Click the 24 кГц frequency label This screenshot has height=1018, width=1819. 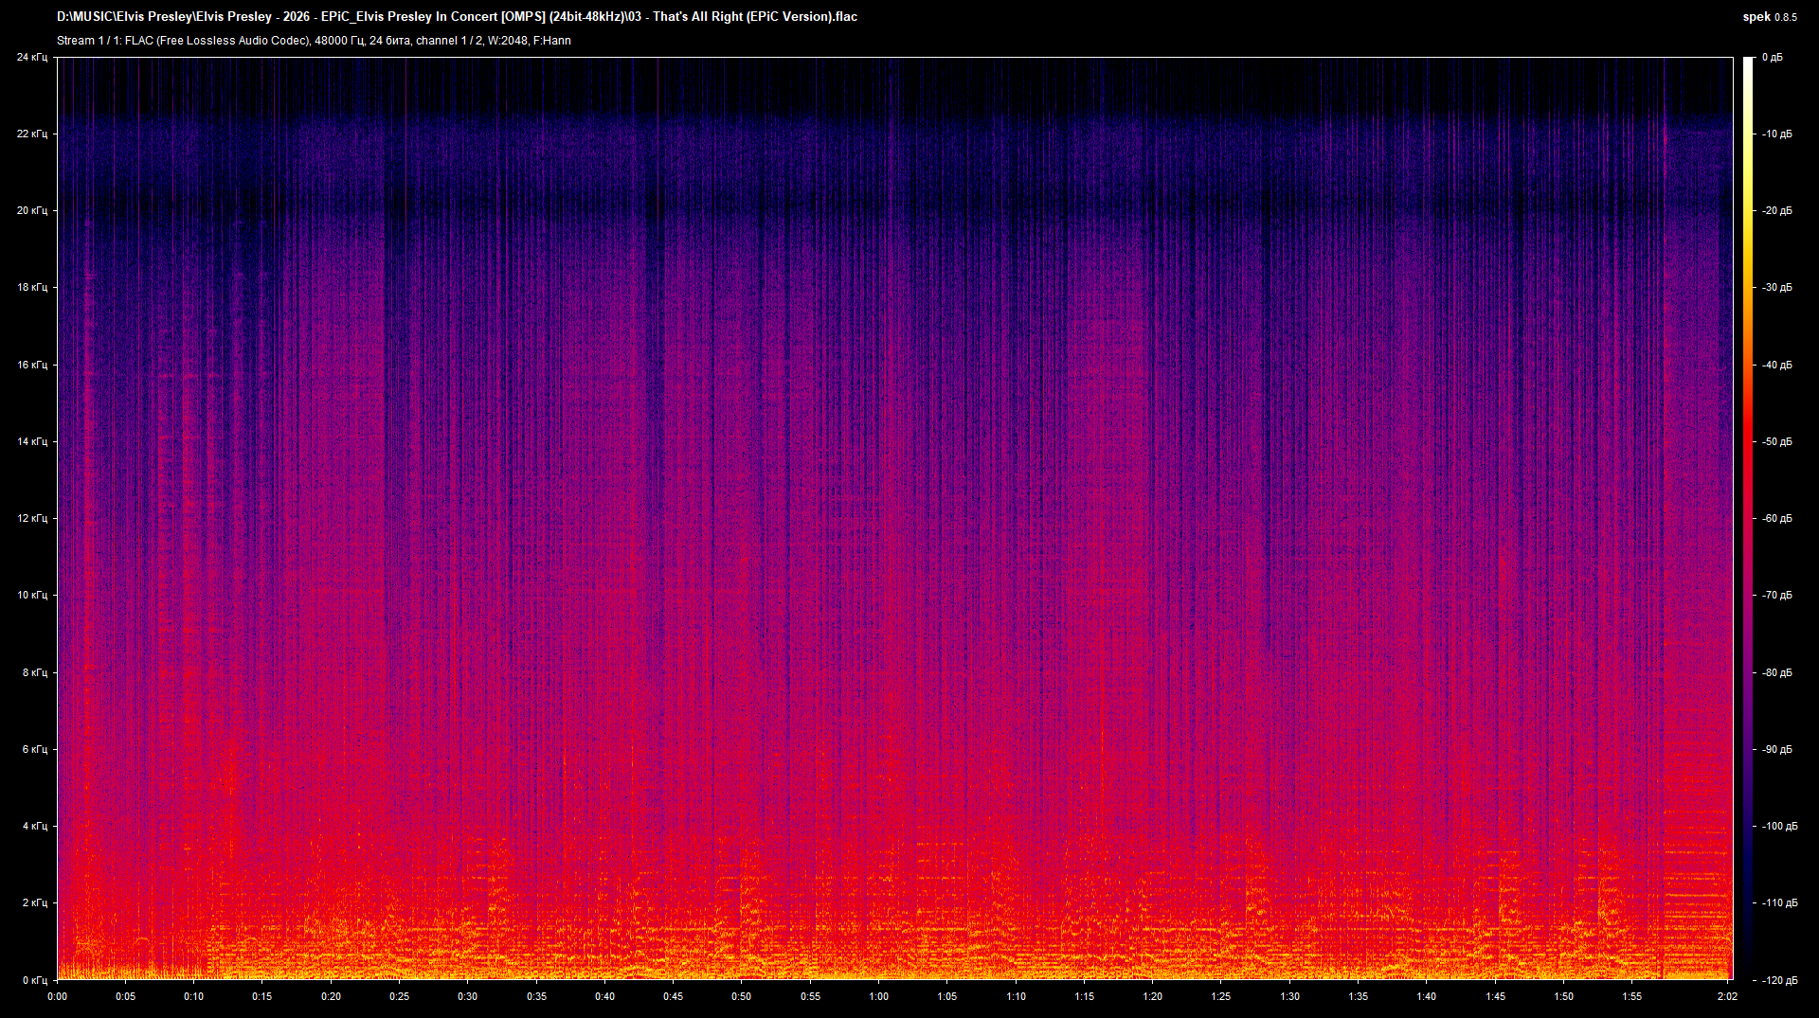coord(31,58)
